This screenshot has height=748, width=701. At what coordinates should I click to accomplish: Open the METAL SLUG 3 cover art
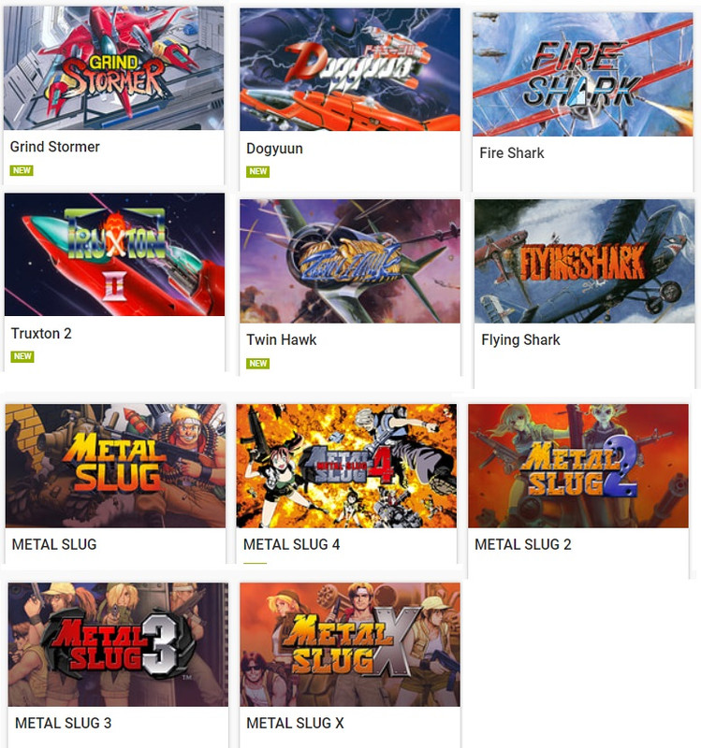118,644
